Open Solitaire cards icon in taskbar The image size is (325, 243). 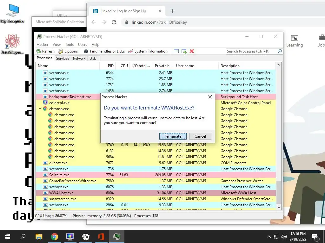[x=86, y=236]
